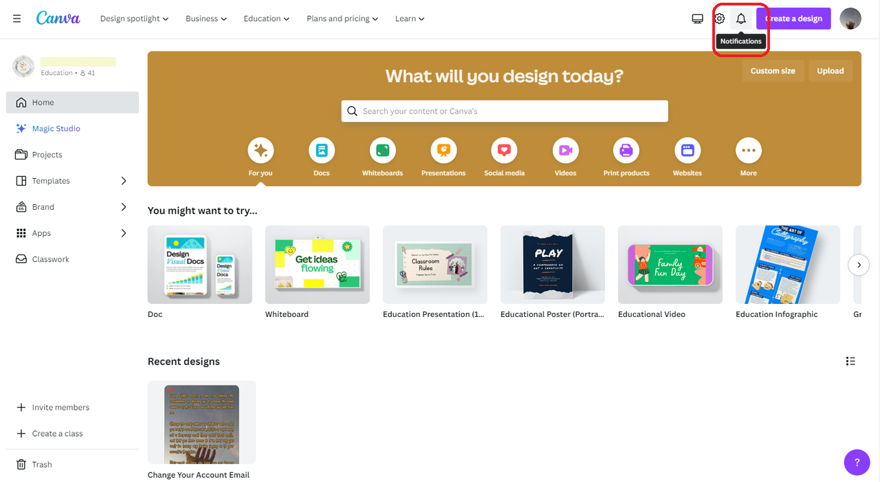880x482 pixels.
Task: Select the Social media category icon
Action: point(505,150)
